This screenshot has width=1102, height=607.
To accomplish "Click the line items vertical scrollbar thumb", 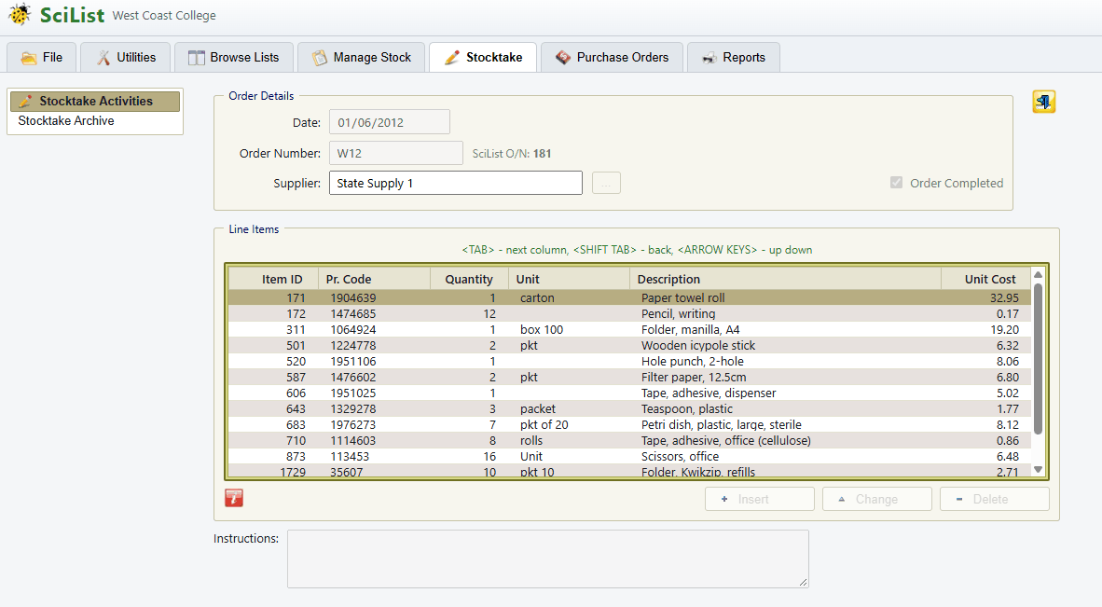I will (1038, 358).
